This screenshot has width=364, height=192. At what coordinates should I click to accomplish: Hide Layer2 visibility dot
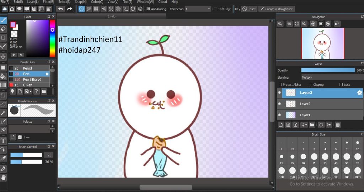click(x=279, y=104)
